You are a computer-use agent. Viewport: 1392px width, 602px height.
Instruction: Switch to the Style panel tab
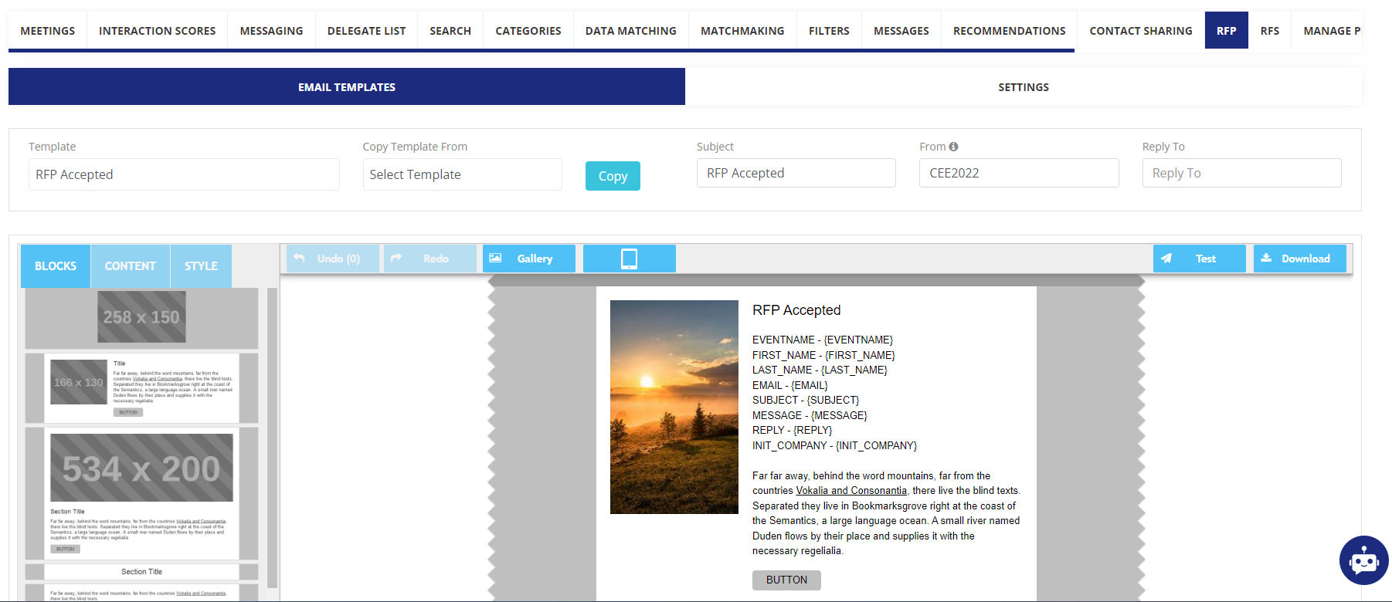[x=201, y=266]
